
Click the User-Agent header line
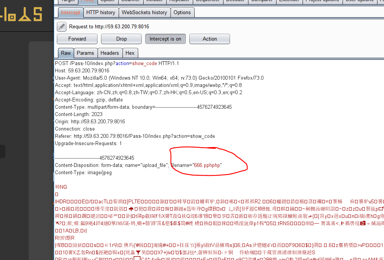click(159, 78)
